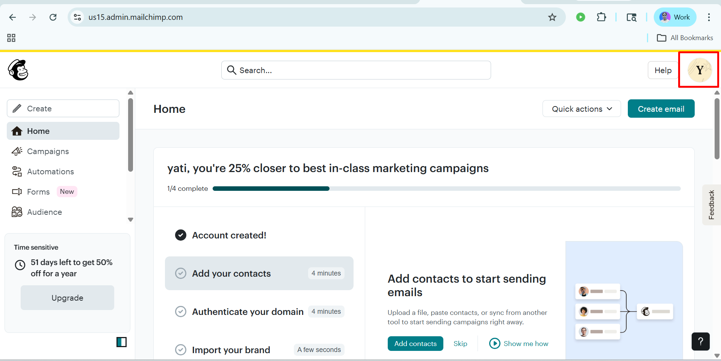The width and height of the screenshot is (721, 361).
Task: Open the black question mark help widget
Action: [701, 342]
